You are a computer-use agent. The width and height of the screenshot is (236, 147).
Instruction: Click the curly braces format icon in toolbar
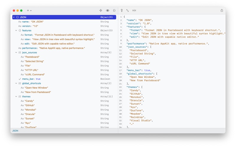[114, 11]
